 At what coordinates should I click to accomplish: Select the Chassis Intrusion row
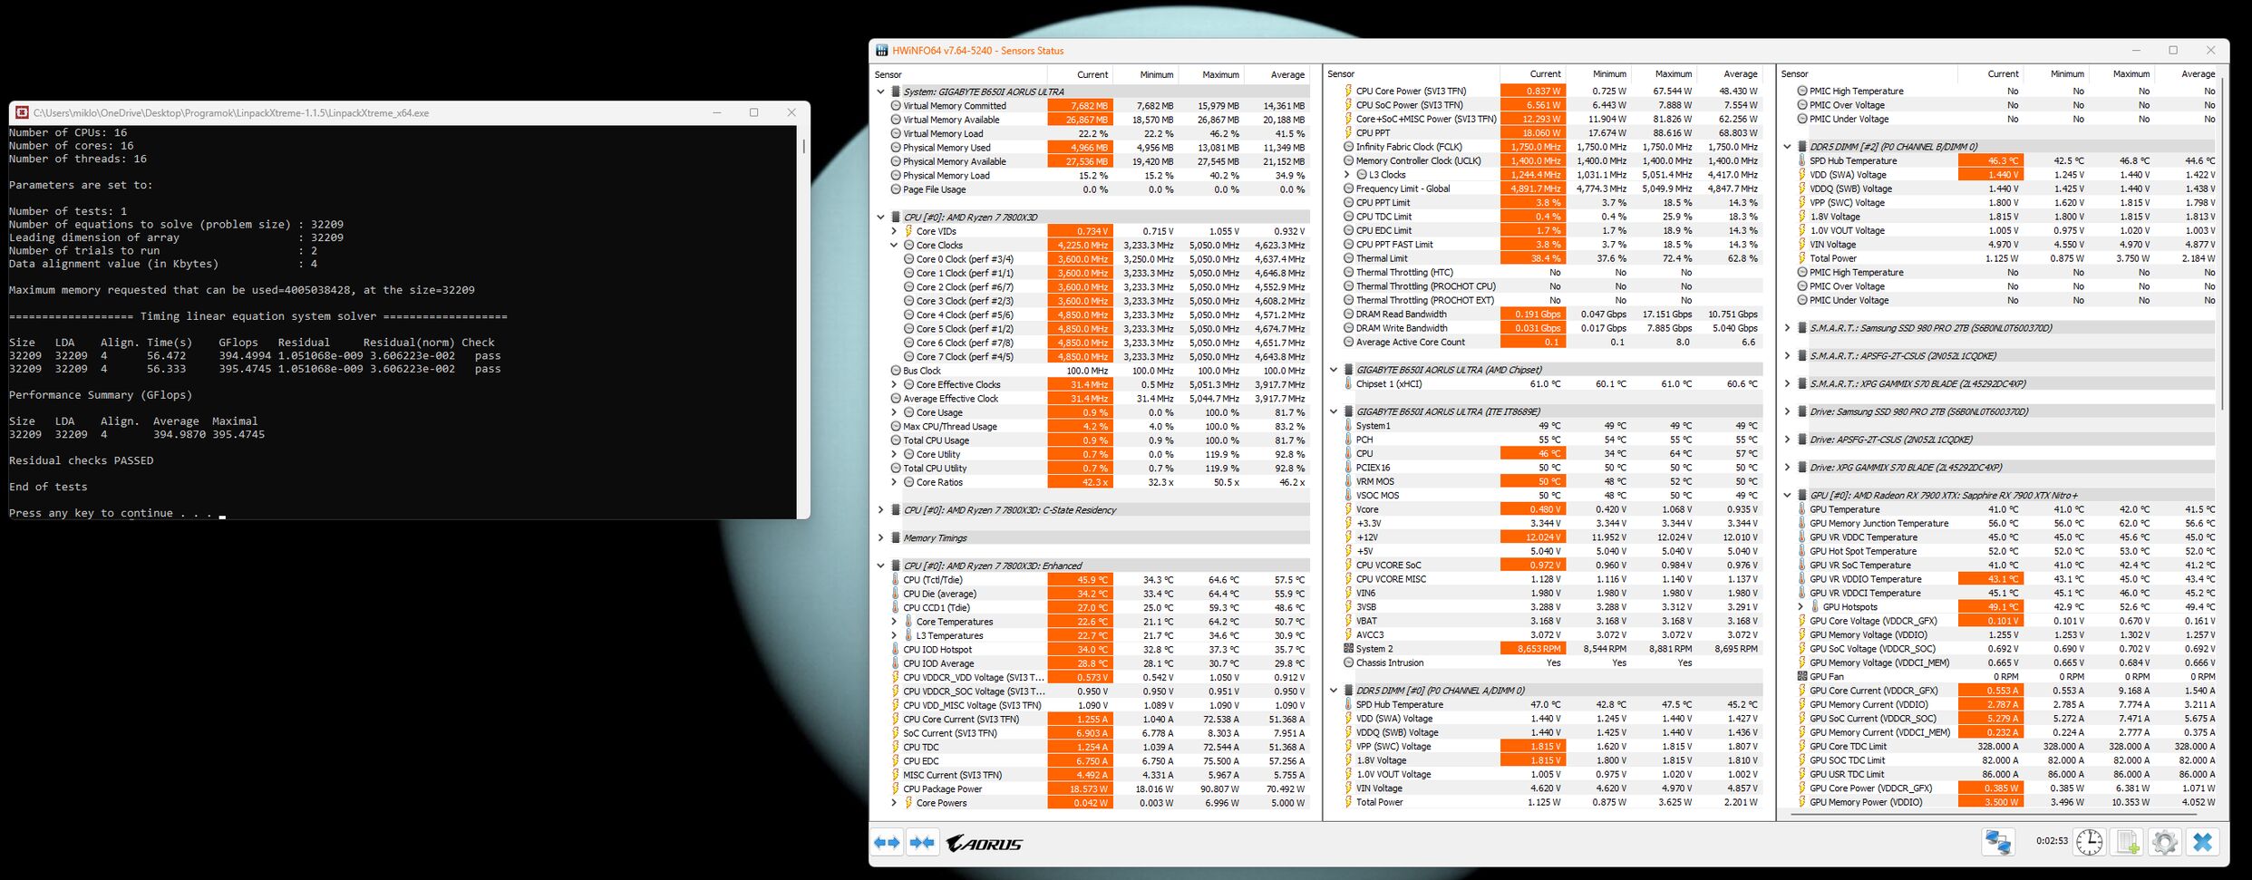tap(1545, 662)
